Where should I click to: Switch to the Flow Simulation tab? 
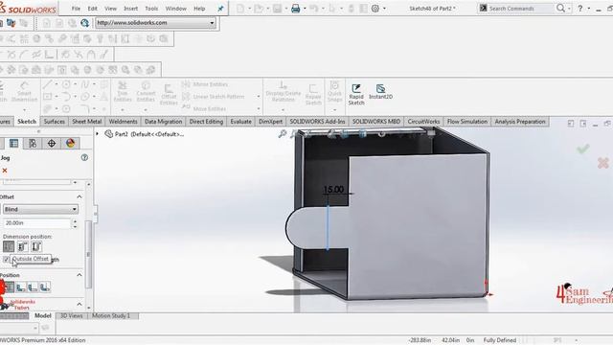click(467, 122)
